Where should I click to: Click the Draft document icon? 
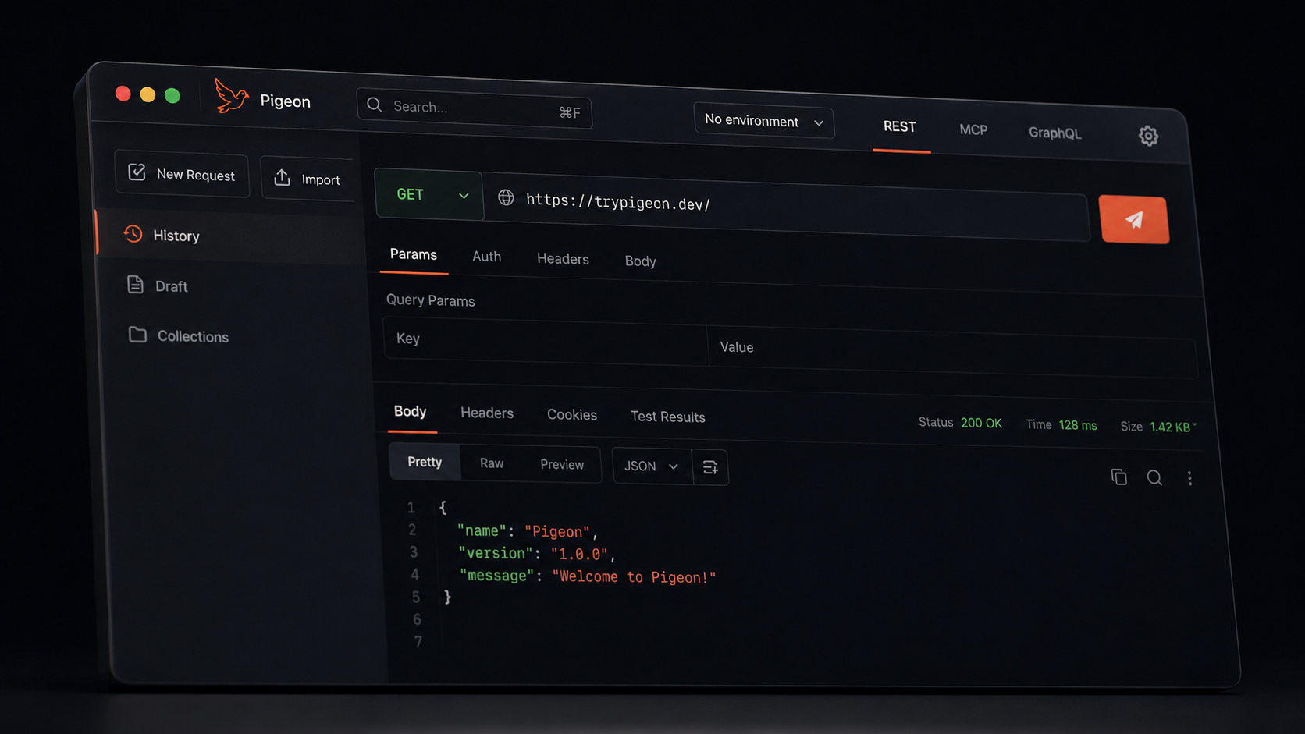pos(135,285)
